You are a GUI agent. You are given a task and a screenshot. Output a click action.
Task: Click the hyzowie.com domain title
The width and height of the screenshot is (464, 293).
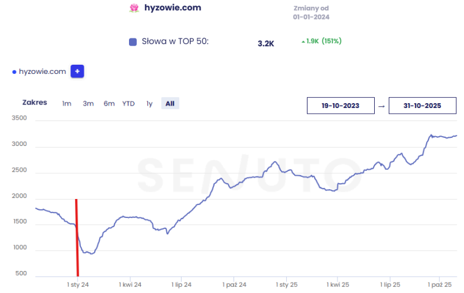pos(173,8)
